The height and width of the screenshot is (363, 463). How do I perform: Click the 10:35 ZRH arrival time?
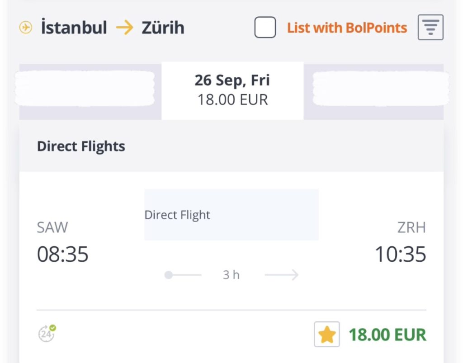pyautogui.click(x=401, y=255)
